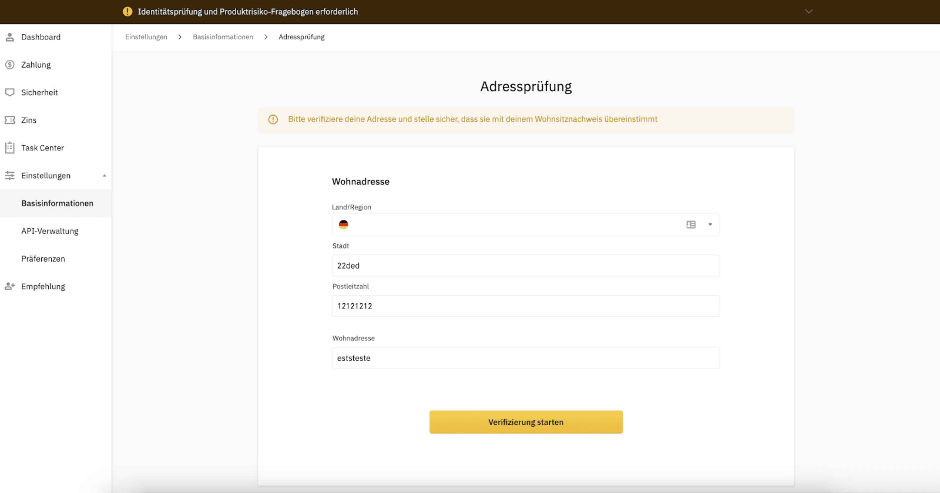The image size is (940, 493).
Task: Click the German flag icon
Action: point(343,224)
